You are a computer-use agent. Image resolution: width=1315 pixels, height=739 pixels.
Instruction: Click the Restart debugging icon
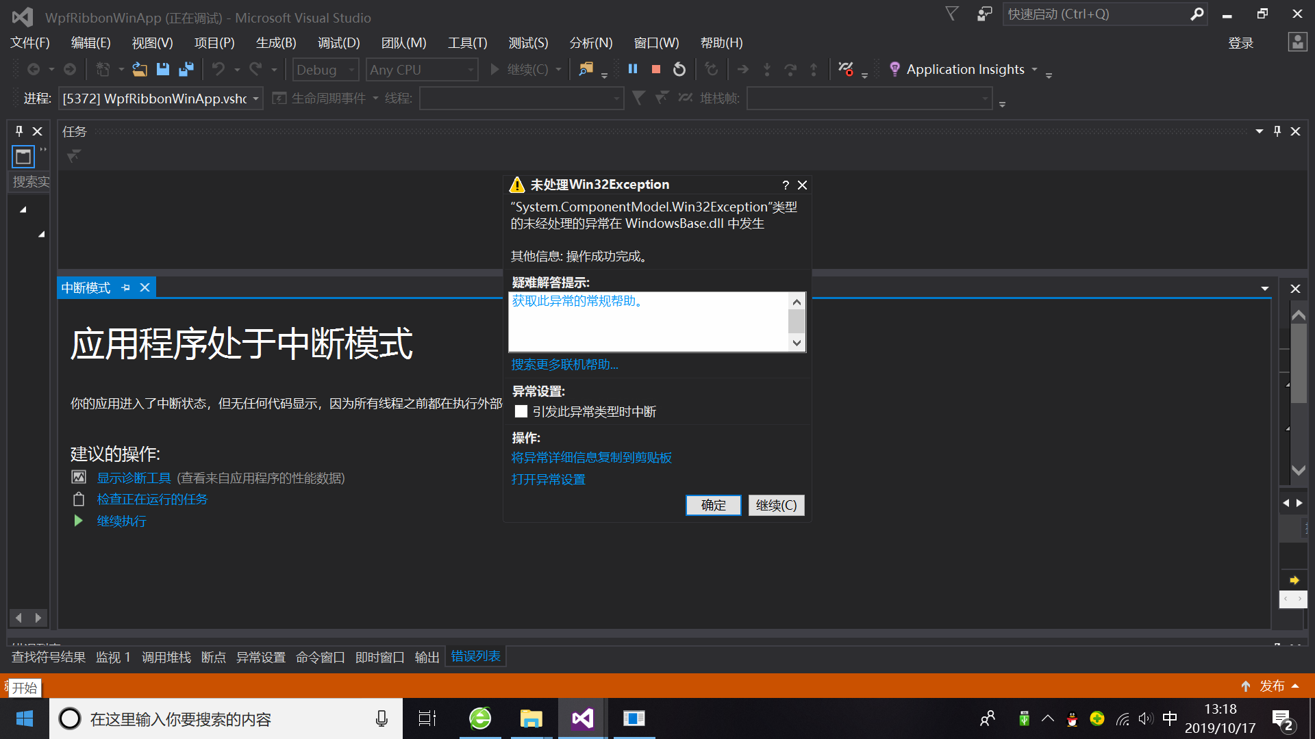(x=679, y=69)
